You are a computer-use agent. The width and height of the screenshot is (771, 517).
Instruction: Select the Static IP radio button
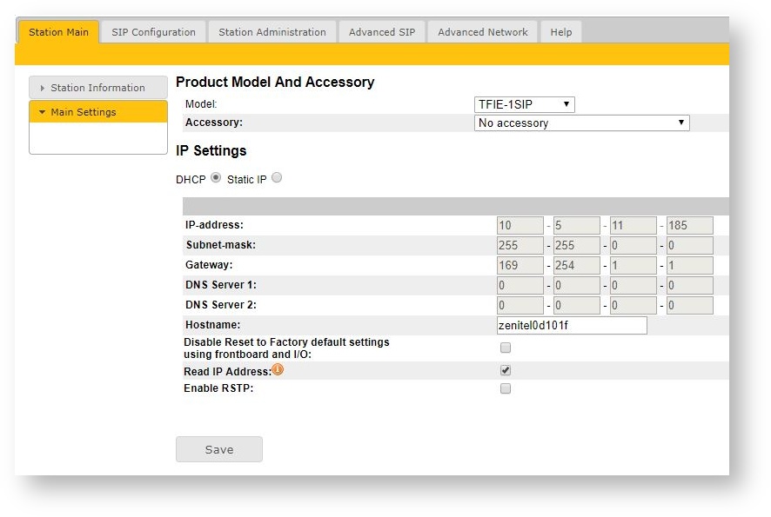point(277,178)
